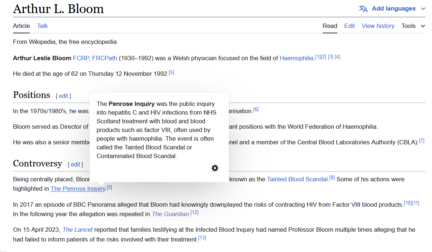Screen dimensions: 432x252
Task: Click the Edit menu item
Action: [349, 26]
